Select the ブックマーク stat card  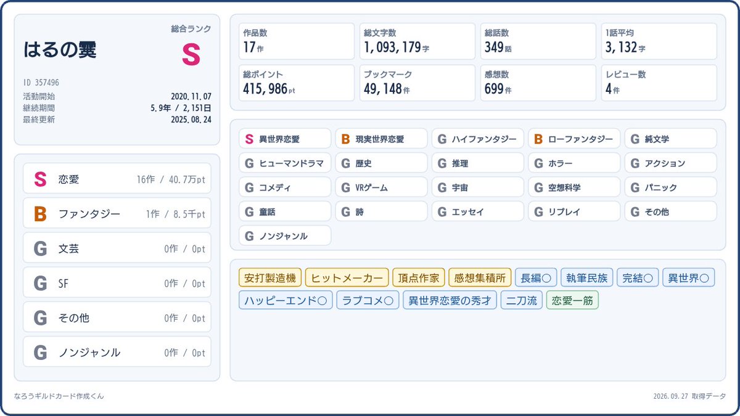(417, 83)
